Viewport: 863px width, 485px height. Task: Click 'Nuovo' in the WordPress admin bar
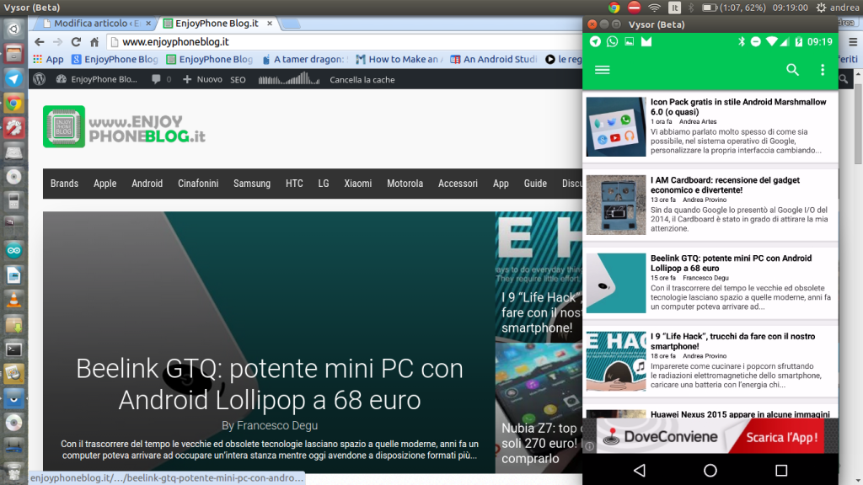coord(202,79)
